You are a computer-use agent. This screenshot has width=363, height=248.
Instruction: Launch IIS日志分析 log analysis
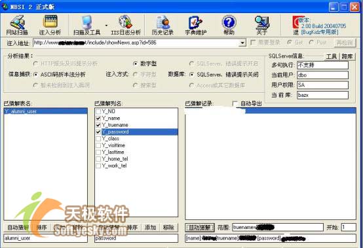pos(126,26)
